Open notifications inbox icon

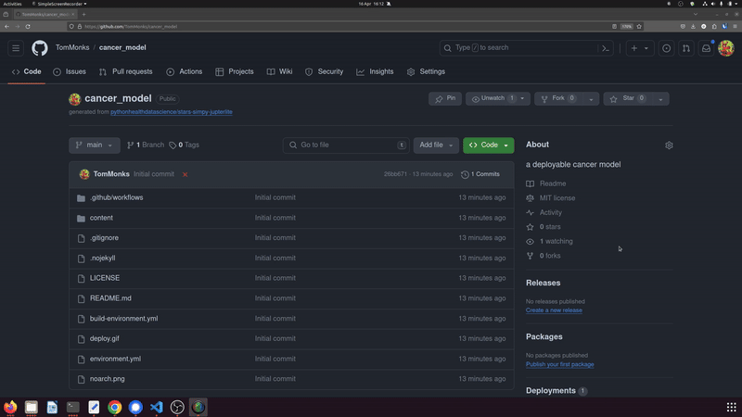[x=706, y=48]
